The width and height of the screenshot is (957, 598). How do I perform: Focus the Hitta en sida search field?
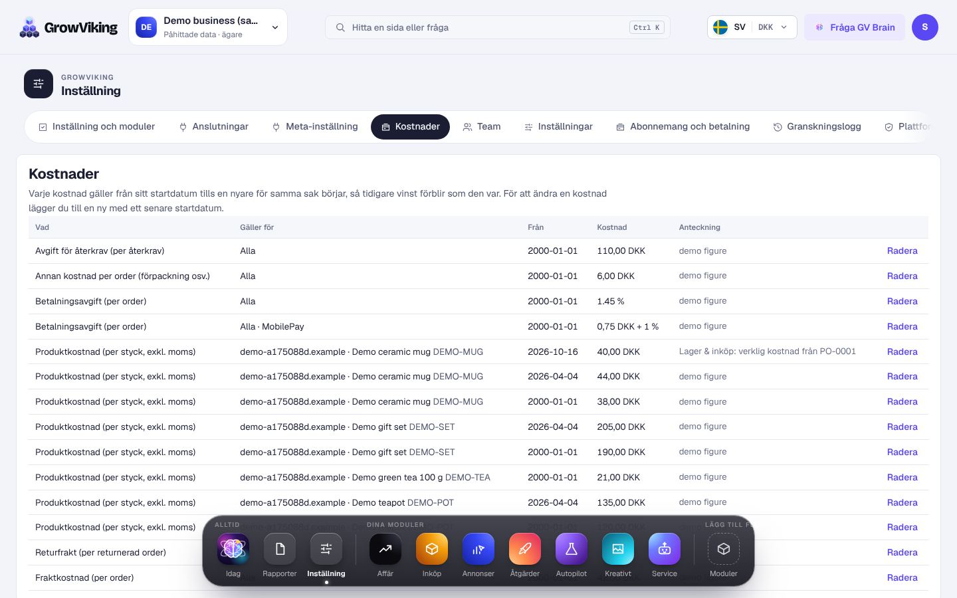(497, 27)
